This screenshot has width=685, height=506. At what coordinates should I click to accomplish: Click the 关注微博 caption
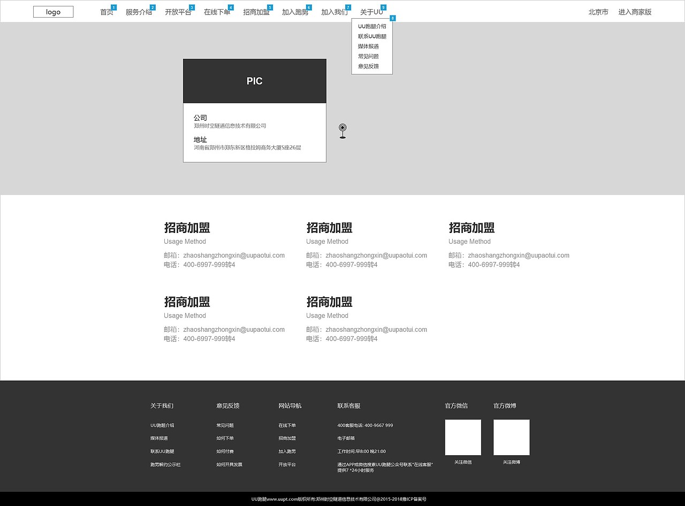pos(511,462)
